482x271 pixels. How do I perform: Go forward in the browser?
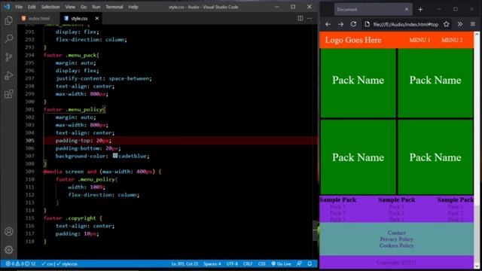[x=340, y=24]
